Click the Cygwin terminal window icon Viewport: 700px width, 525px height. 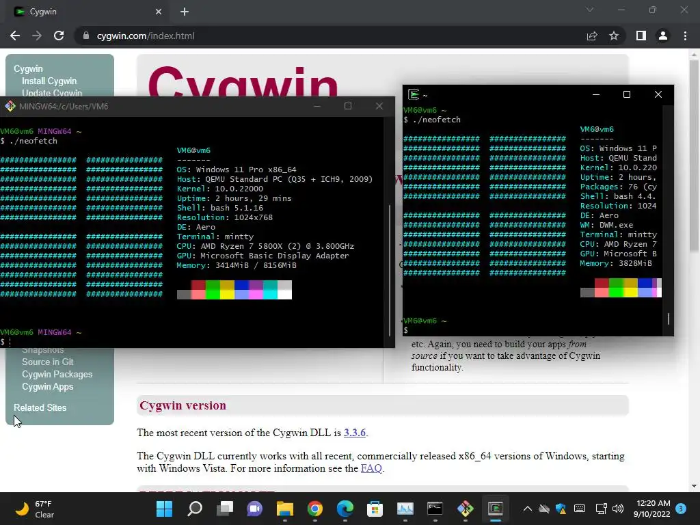pyautogui.click(x=414, y=94)
